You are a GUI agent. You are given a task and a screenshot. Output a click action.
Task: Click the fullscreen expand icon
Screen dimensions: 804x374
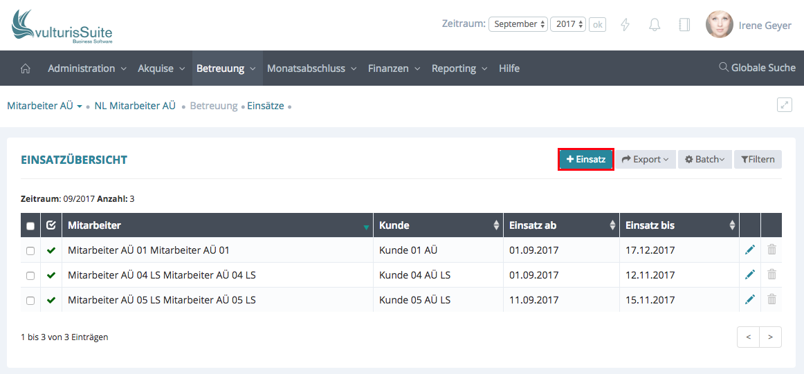(x=784, y=105)
